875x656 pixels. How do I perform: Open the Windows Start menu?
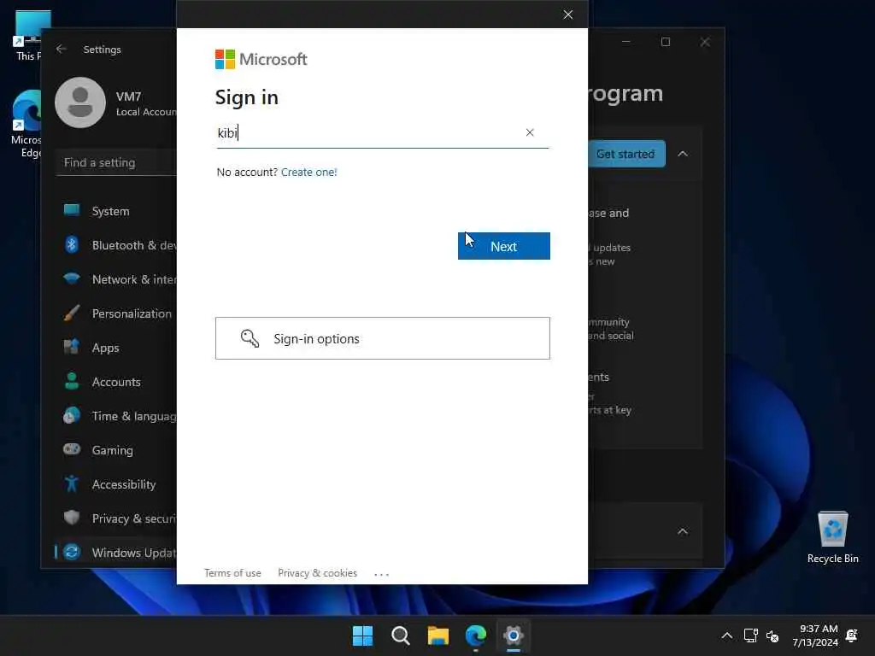click(x=362, y=635)
